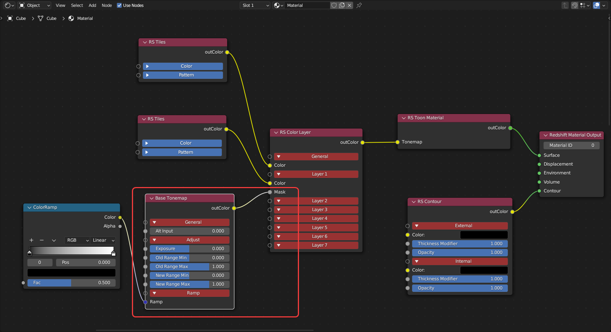The width and height of the screenshot is (611, 332).
Task: Open the Node menu
Action: (x=107, y=5)
